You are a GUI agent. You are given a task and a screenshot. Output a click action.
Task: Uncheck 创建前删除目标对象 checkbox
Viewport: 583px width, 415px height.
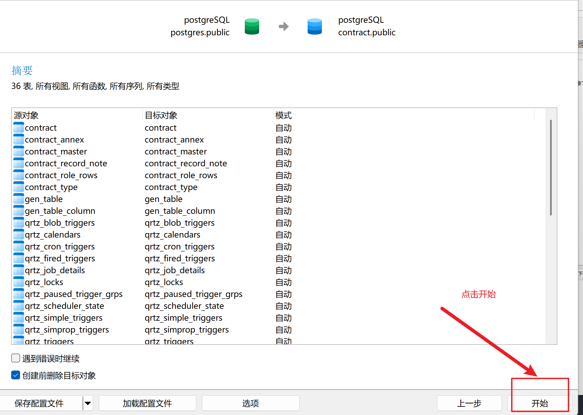(16, 375)
